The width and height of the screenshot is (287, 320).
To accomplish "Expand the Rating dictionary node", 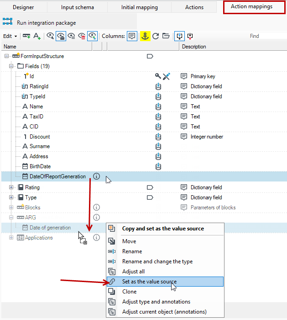I will pyautogui.click(x=11, y=187).
